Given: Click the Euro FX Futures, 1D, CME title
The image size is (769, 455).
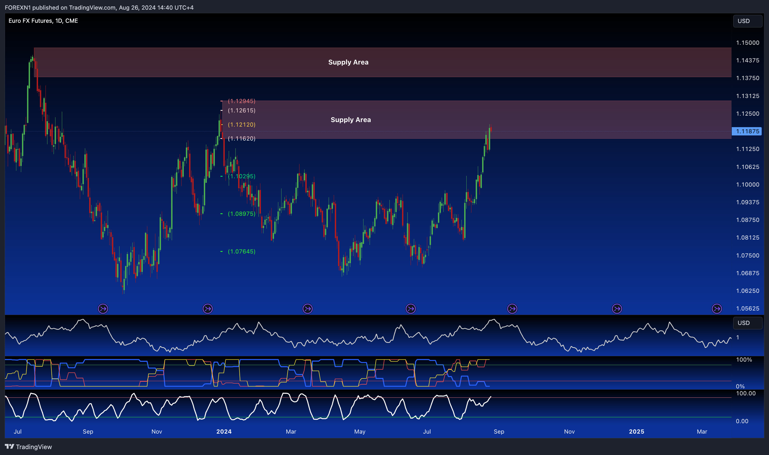Looking at the screenshot, I should (43, 21).
